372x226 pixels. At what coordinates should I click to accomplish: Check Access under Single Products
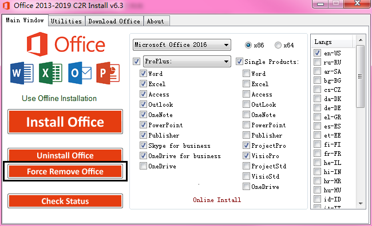coord(246,94)
